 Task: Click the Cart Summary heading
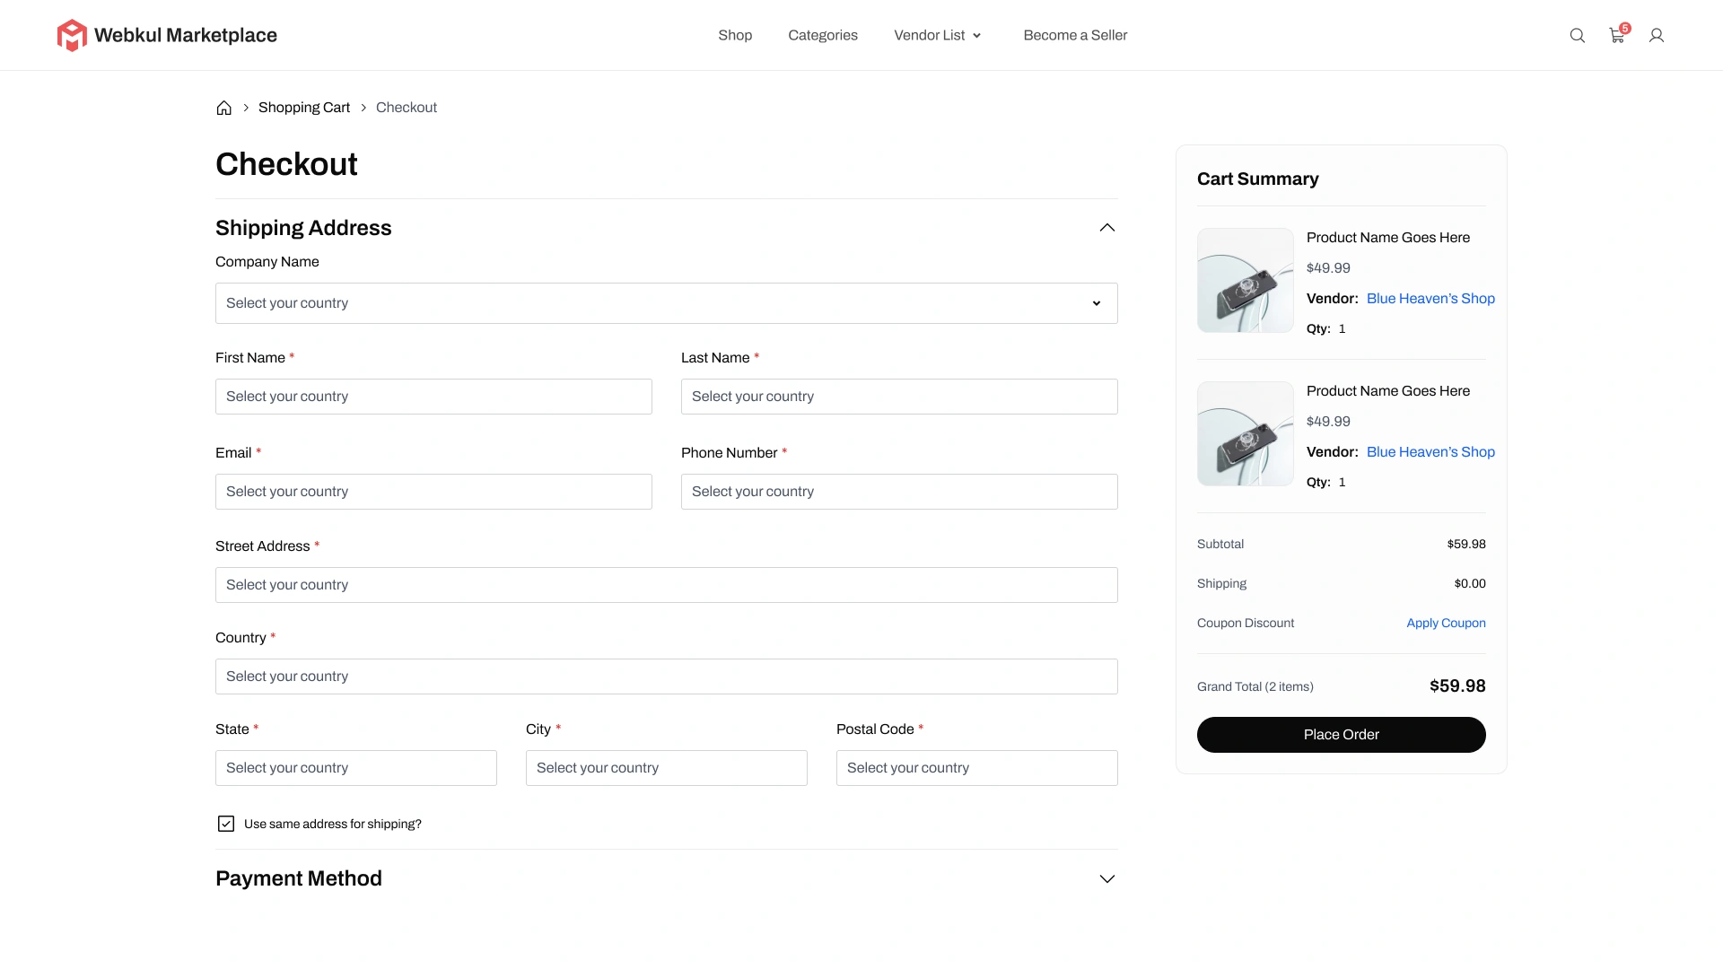1258,179
